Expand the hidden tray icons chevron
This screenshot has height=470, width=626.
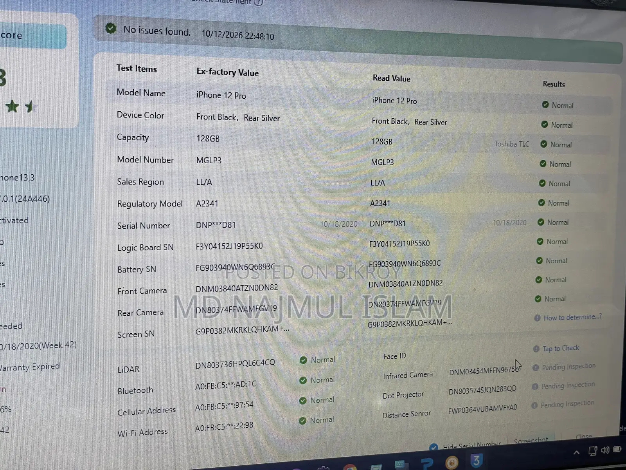[576, 453]
